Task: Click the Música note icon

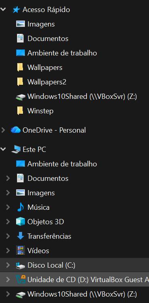Action: coord(21,207)
